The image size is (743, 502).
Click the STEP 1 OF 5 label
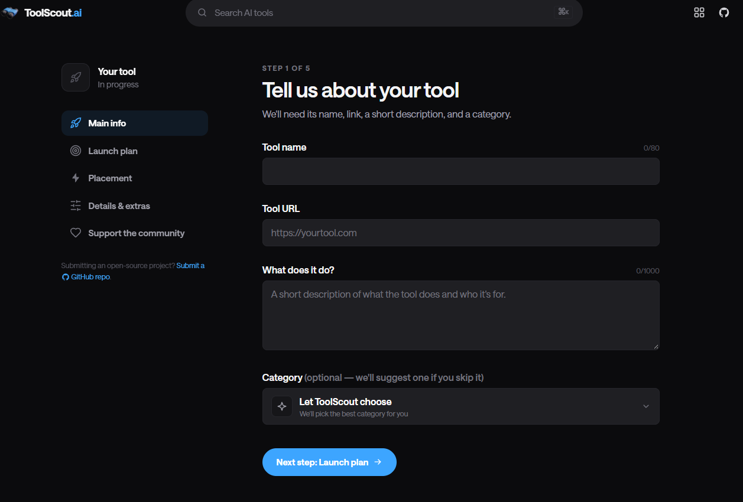point(286,69)
